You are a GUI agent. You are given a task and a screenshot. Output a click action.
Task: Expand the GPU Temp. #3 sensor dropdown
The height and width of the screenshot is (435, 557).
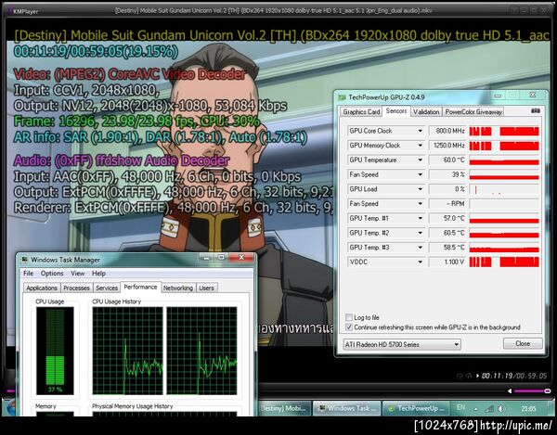click(420, 248)
